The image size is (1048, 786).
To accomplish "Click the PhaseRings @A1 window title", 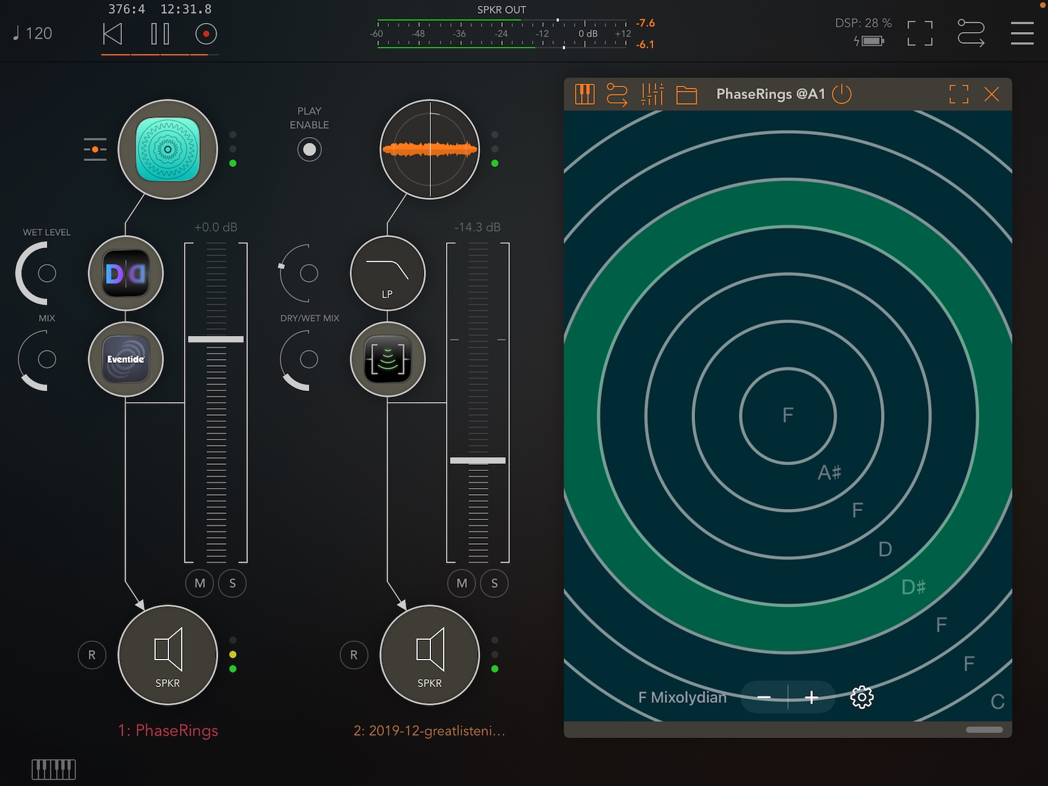I will (x=771, y=94).
